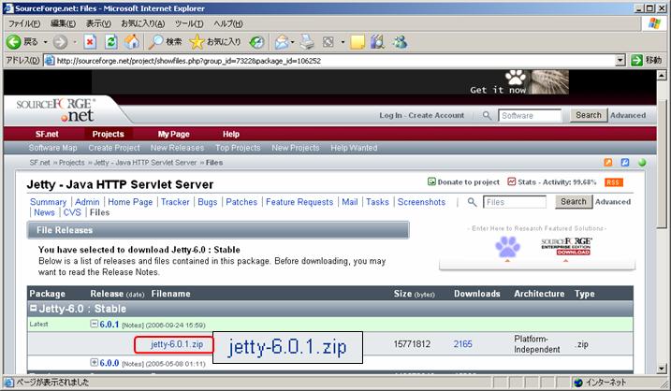The width and height of the screenshot is (671, 391).
Task: Click the SourceForge.net logo
Action: 55,110
